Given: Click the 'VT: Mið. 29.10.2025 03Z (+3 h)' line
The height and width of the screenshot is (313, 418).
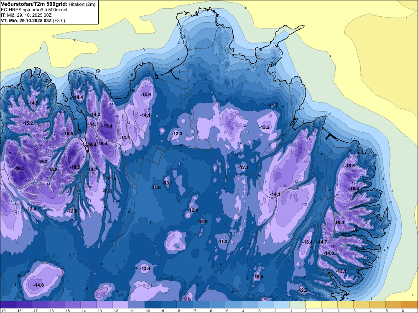Looking at the screenshot, I should pyautogui.click(x=33, y=20).
